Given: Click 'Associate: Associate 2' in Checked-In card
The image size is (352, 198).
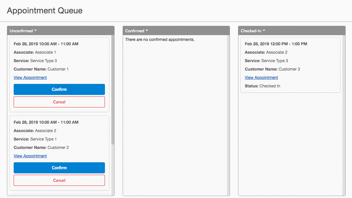Looking at the screenshot, I should click(x=266, y=52).
